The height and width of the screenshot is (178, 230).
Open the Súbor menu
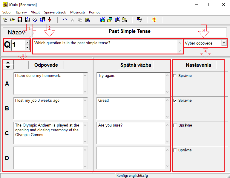coord(7,12)
